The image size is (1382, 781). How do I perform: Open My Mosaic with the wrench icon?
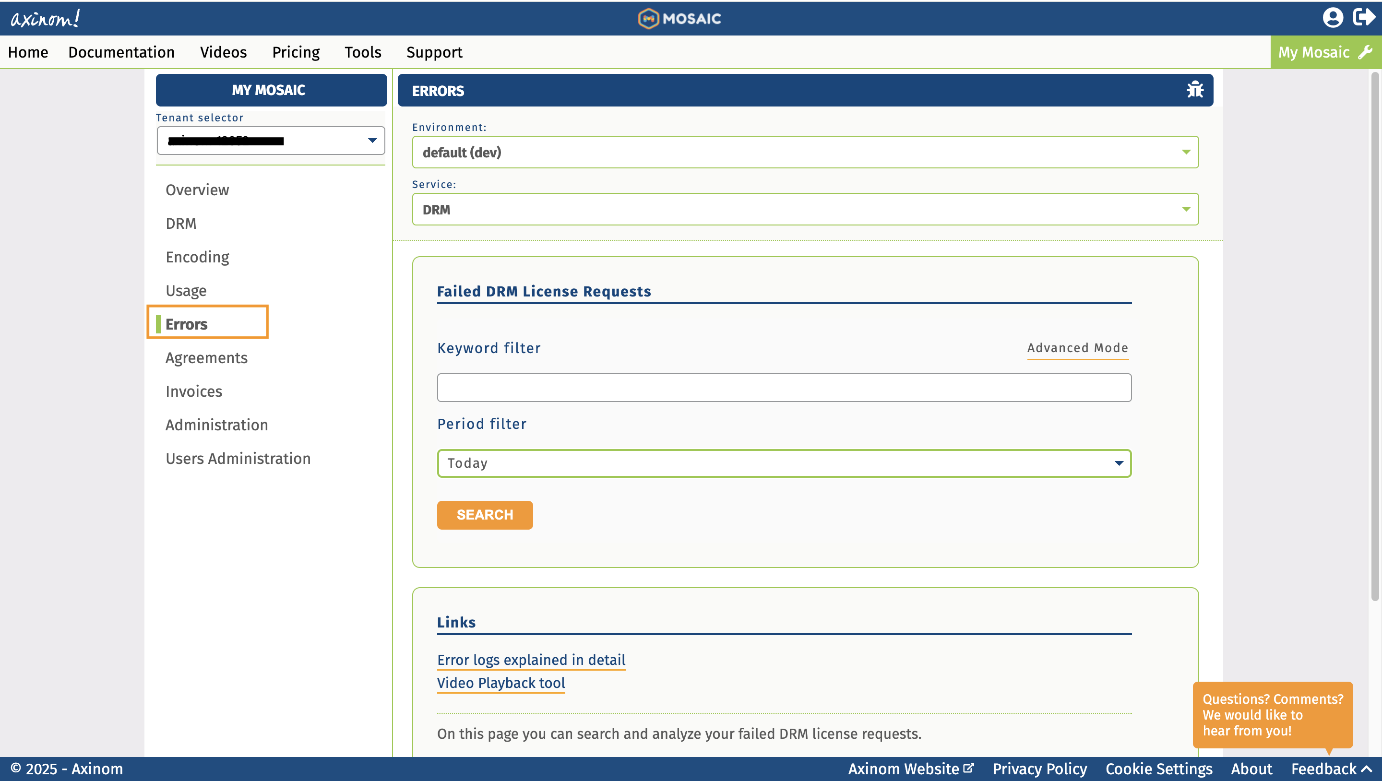click(1324, 52)
